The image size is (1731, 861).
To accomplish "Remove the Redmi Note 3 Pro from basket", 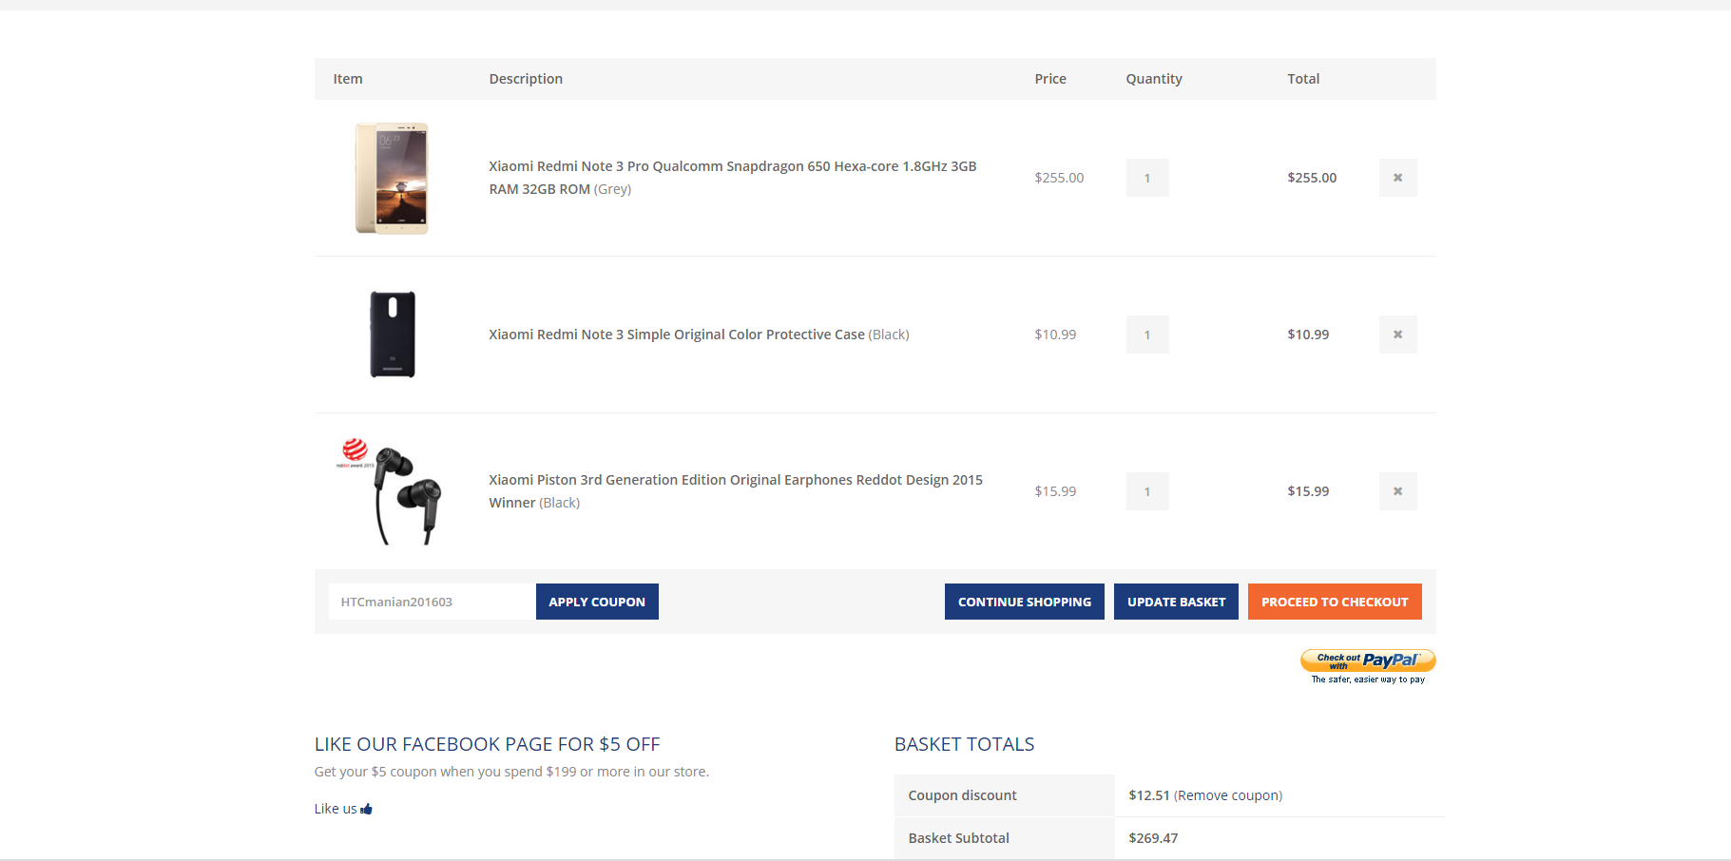I will [1397, 178].
